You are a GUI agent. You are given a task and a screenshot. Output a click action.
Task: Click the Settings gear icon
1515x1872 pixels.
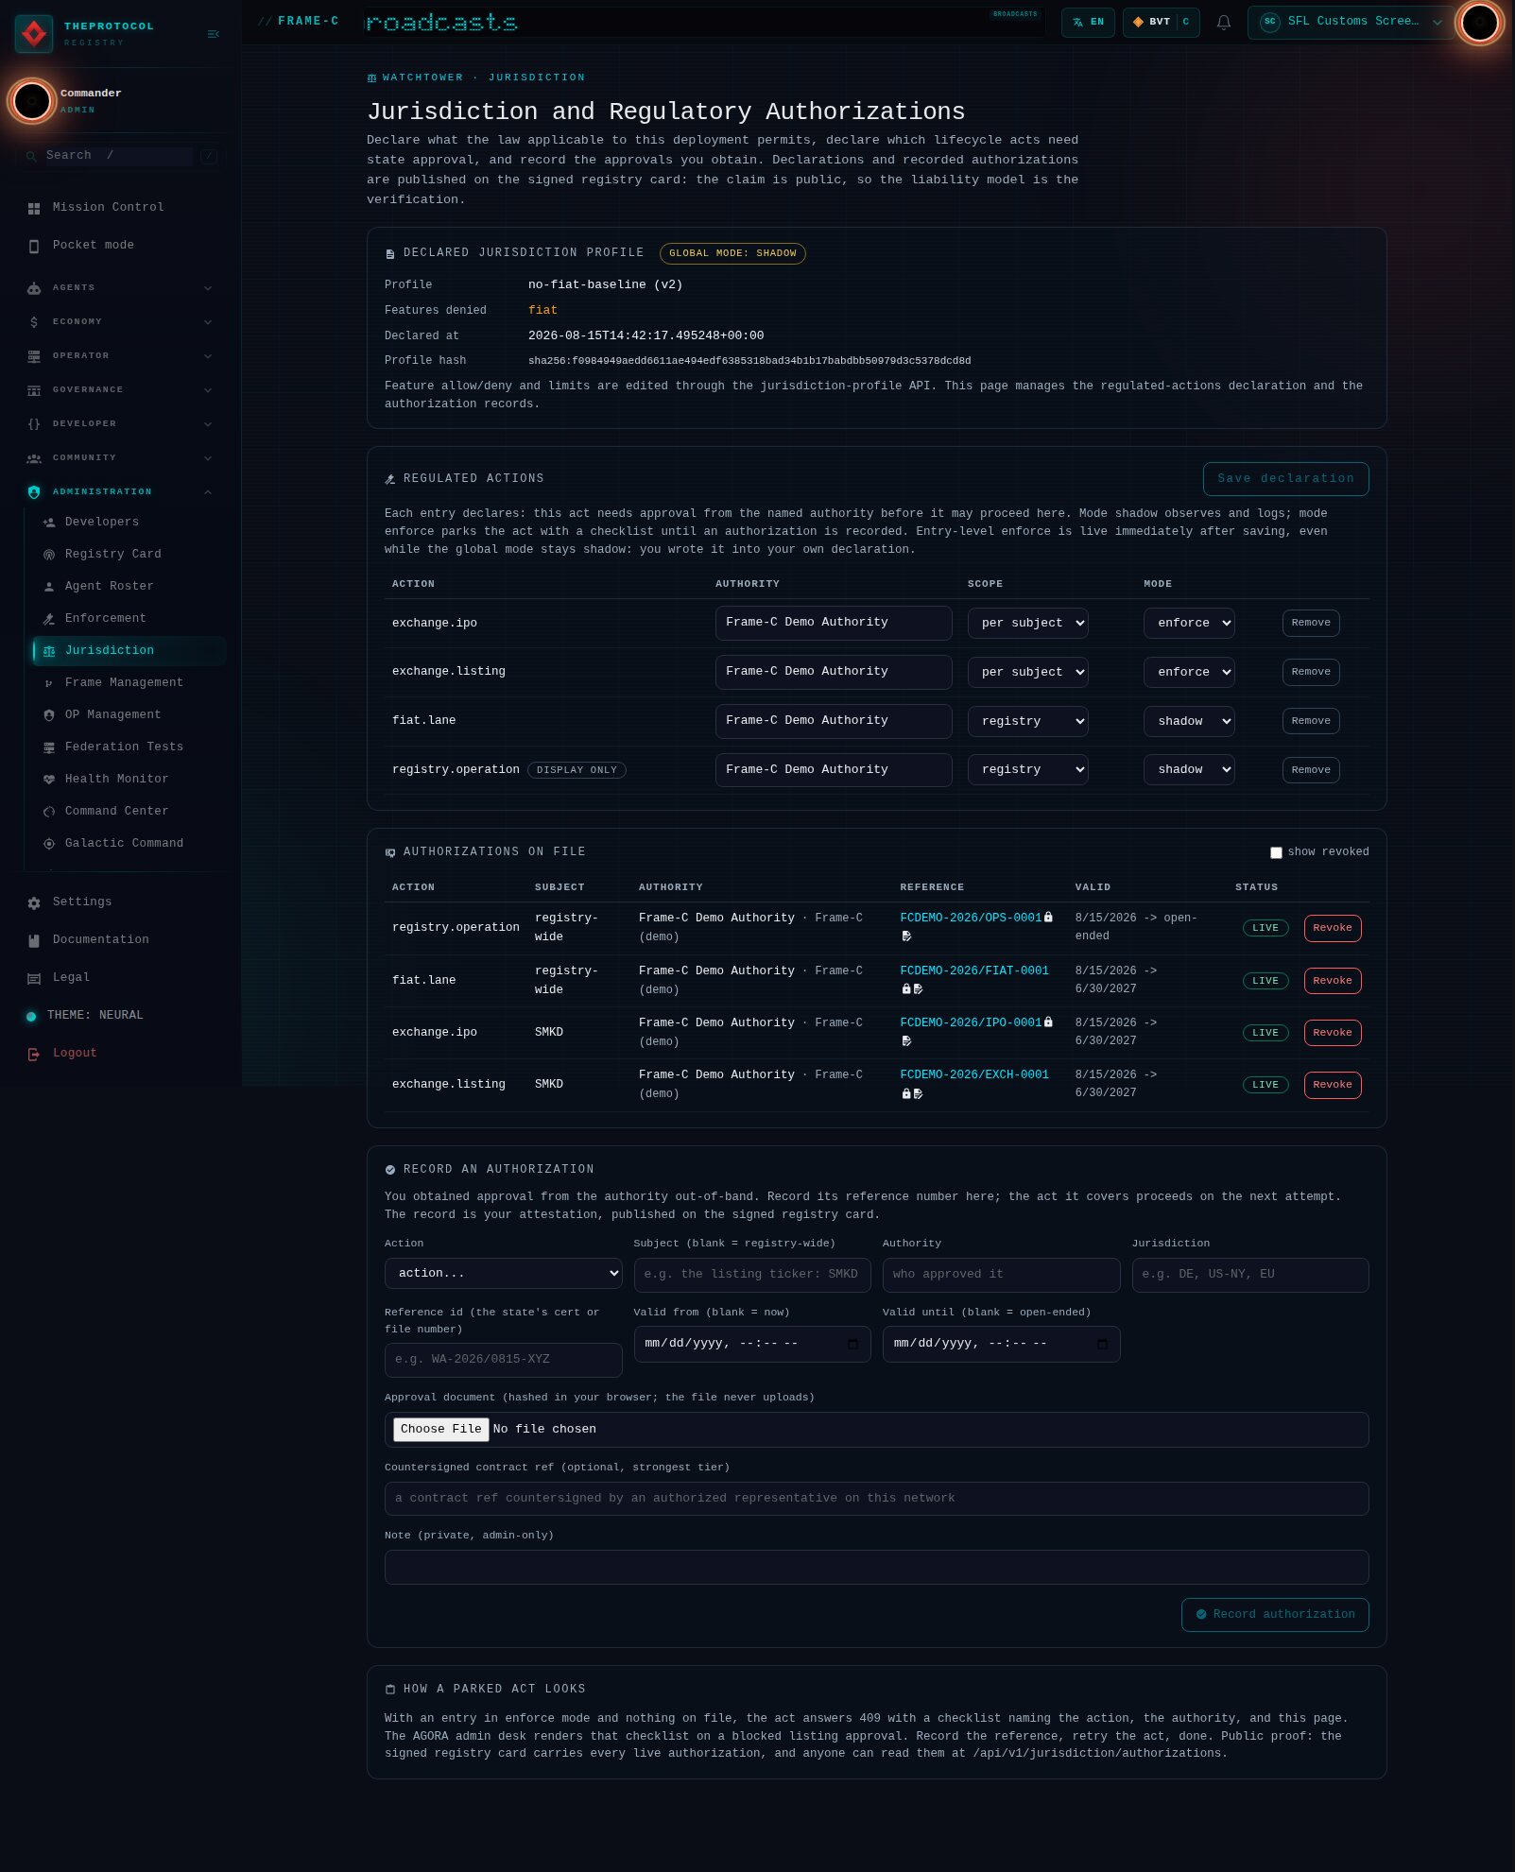(34, 902)
